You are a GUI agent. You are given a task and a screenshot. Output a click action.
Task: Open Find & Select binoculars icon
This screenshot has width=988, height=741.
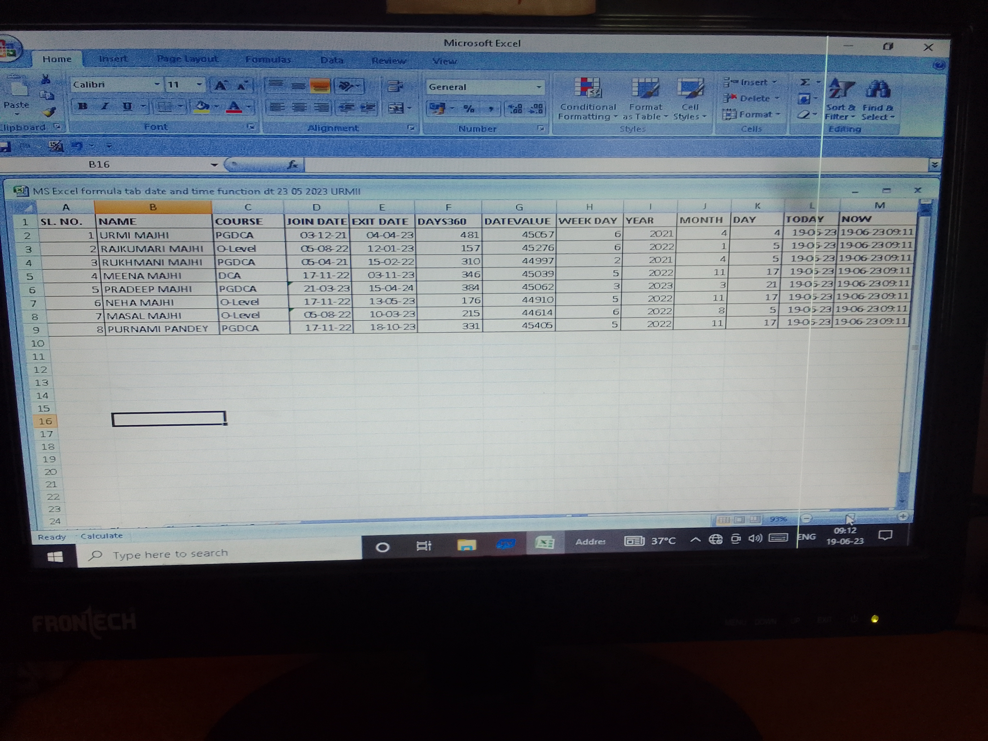click(878, 89)
